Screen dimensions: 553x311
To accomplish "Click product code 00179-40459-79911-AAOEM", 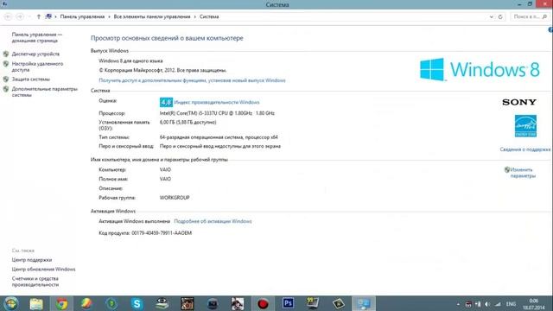I will click(x=162, y=233).
